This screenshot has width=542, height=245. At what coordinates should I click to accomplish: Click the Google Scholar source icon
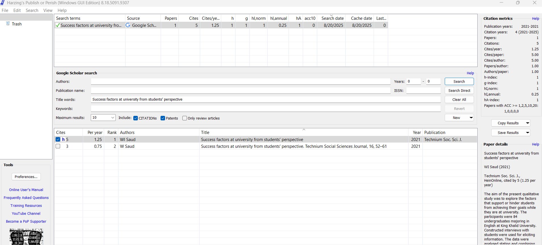(x=128, y=25)
